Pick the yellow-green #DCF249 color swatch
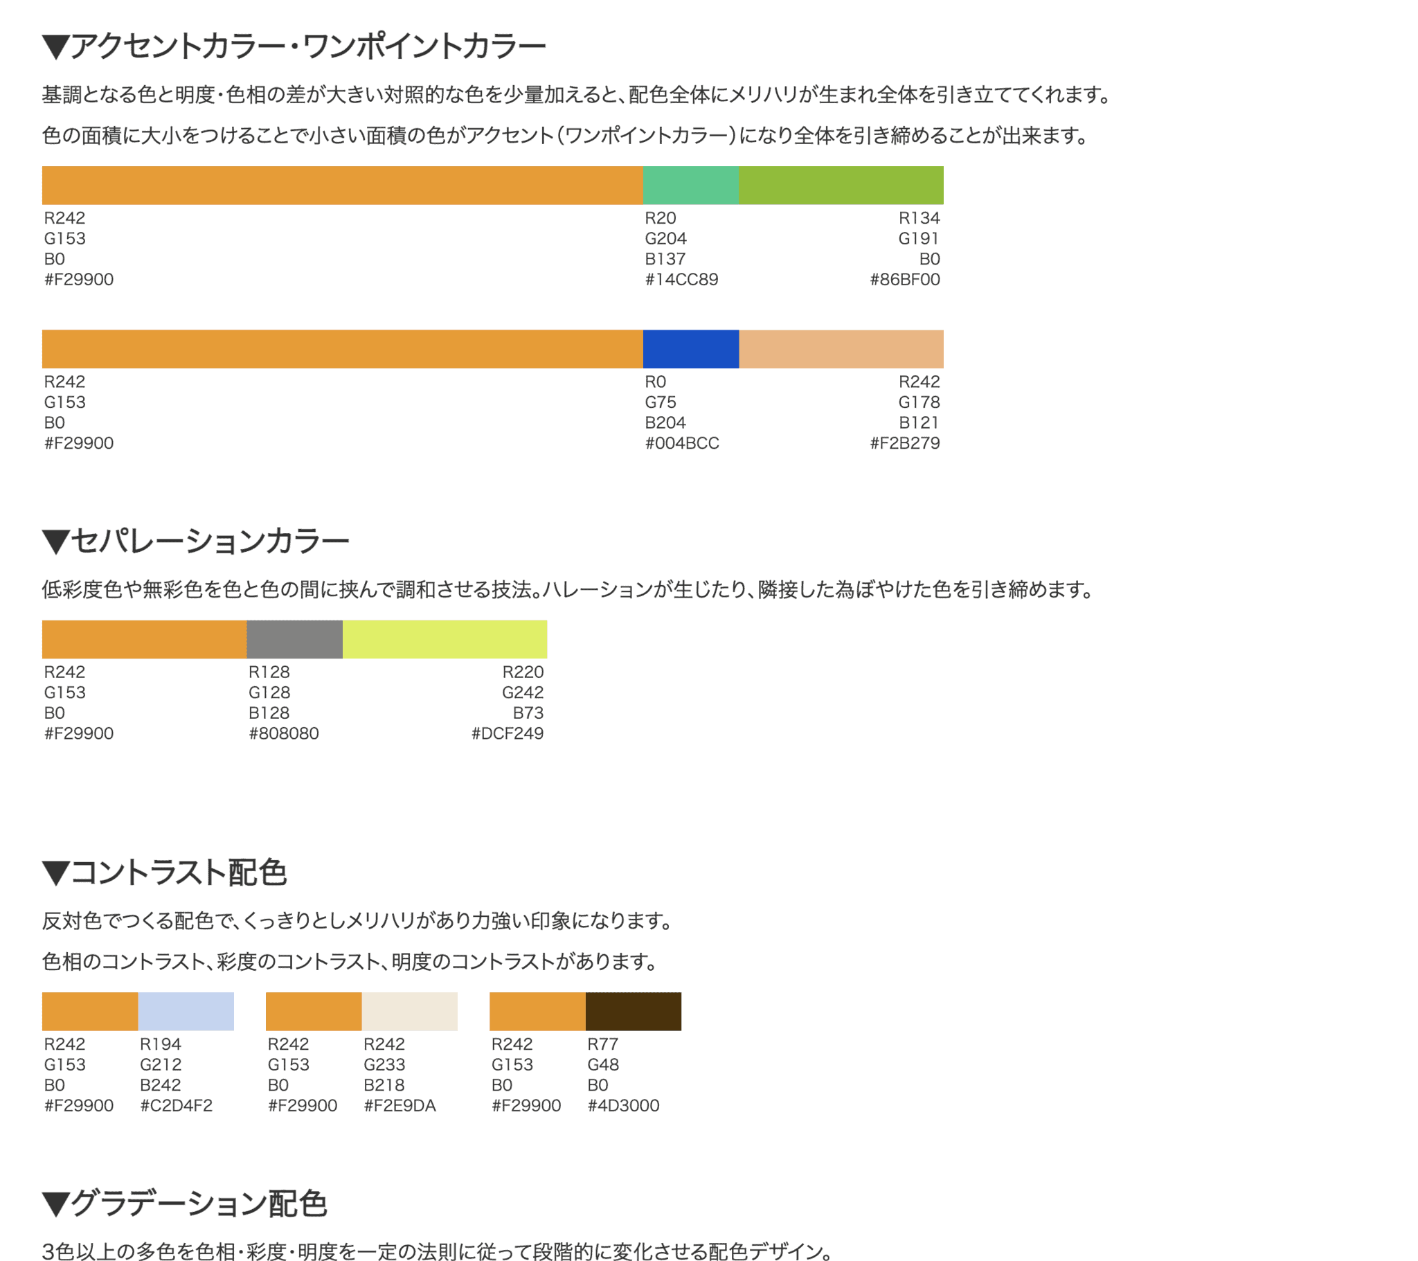This screenshot has width=1418, height=1261. (445, 639)
